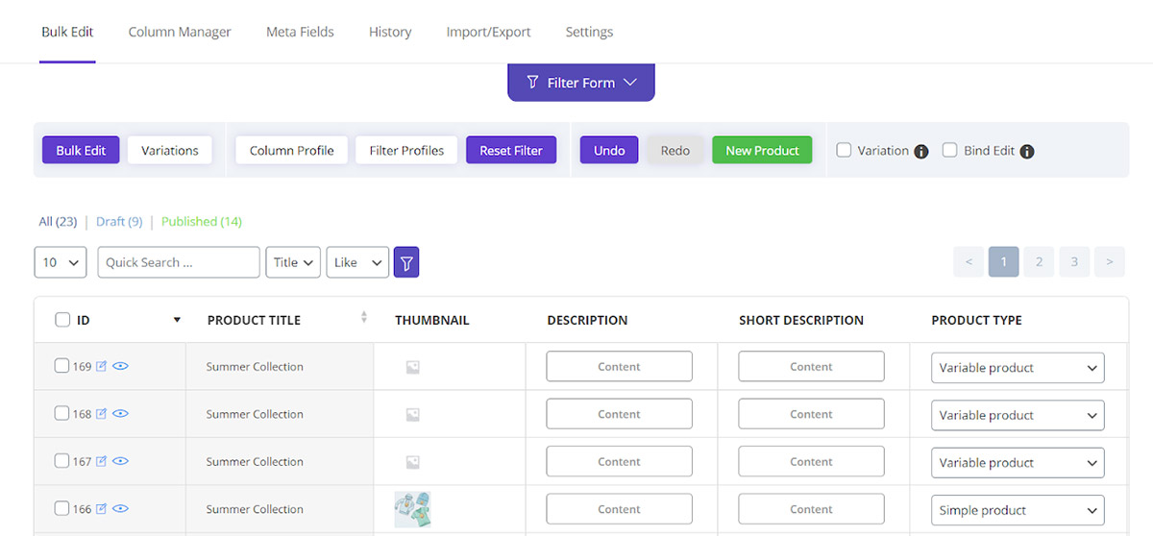View product 166 via eye icon
The height and width of the screenshot is (536, 1153).
[x=120, y=509]
